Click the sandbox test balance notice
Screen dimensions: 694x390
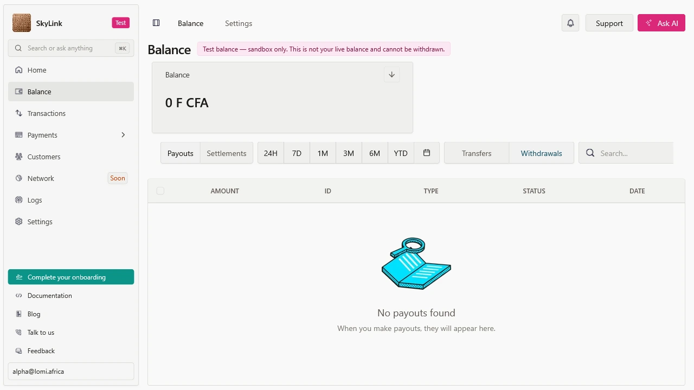pos(324,49)
